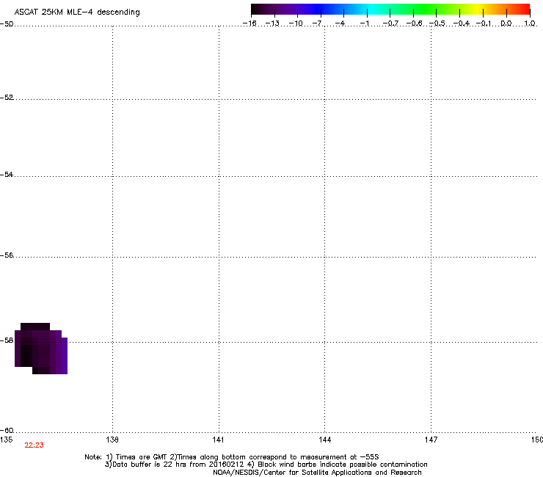Click the 147 longitude axis label
The height and width of the screenshot is (477, 543).
[431, 440]
